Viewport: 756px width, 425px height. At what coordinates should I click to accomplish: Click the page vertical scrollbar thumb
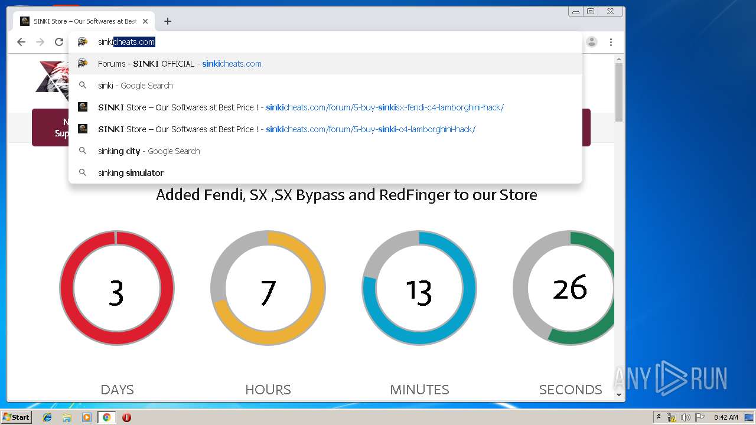pyautogui.click(x=619, y=92)
